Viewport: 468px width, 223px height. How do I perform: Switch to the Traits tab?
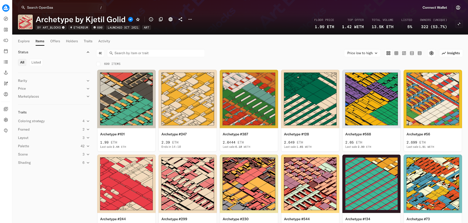coord(88,41)
